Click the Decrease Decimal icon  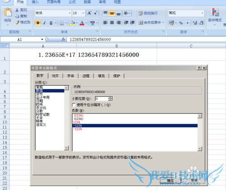click(202, 23)
